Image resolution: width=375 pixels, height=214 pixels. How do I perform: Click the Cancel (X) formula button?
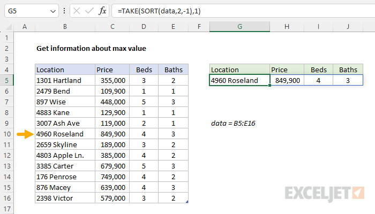click(x=77, y=11)
